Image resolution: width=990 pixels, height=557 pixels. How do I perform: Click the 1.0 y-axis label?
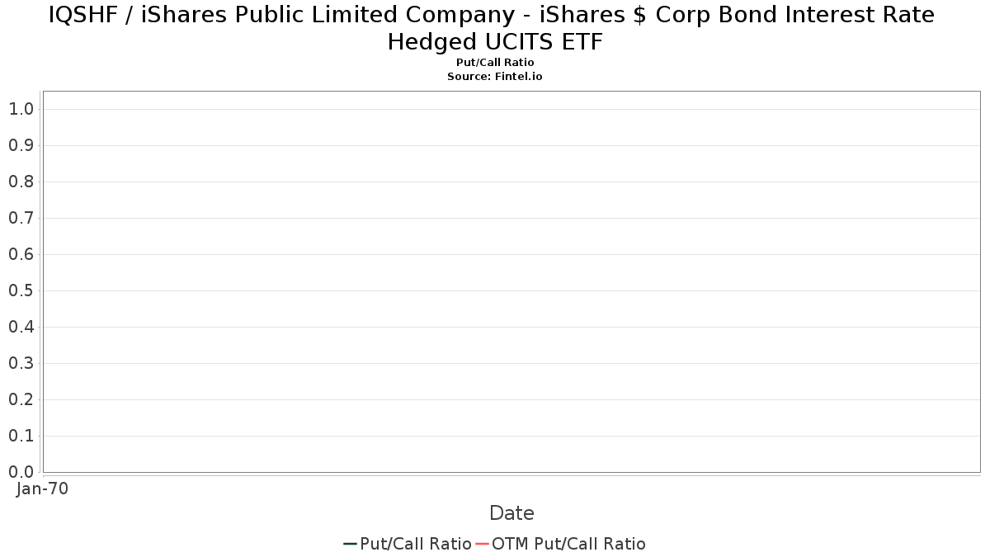point(21,109)
